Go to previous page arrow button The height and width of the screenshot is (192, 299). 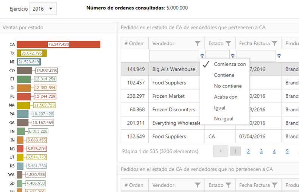(220, 151)
